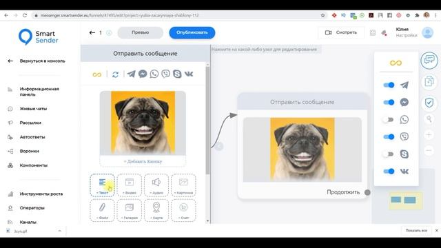Screen dimensions: 441x248
Task: Expand the downloaded file chevron menu
Action: point(60,231)
